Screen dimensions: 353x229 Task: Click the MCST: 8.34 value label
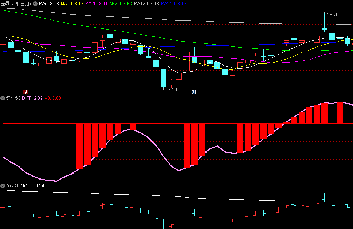coord(32,186)
